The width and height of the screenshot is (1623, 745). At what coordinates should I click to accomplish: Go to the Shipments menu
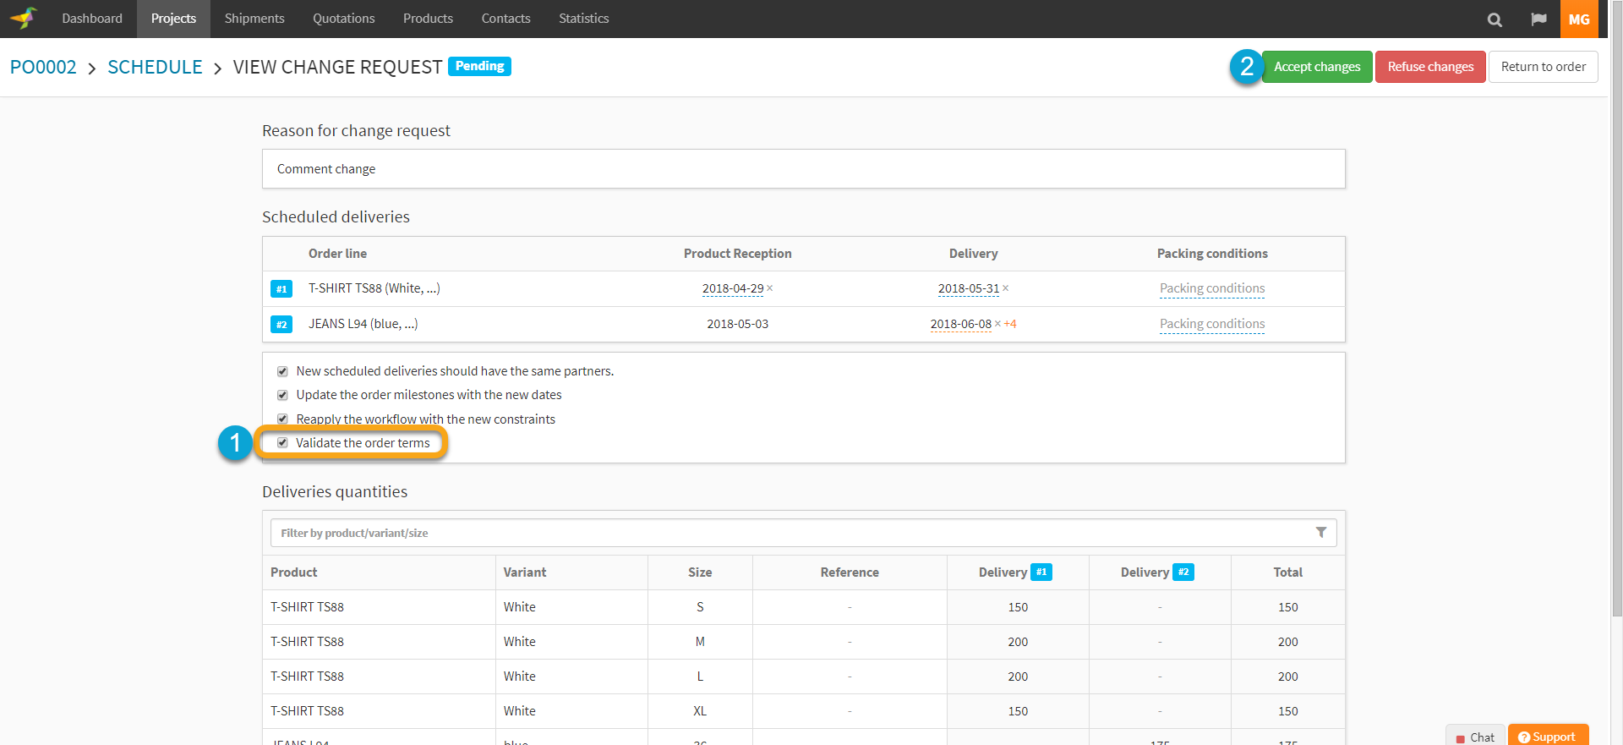(x=254, y=19)
